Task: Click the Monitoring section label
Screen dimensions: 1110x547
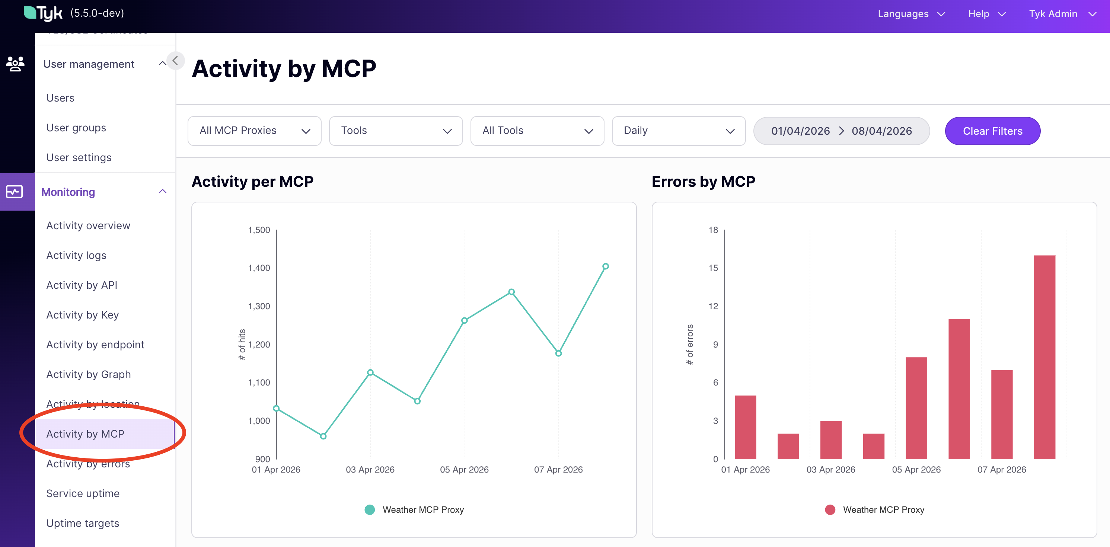Action: tap(68, 192)
